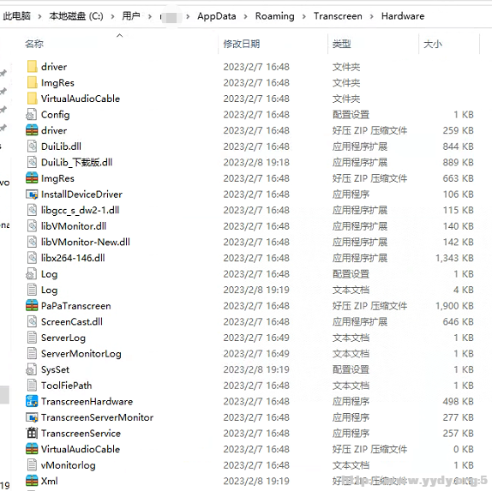Expand the chevron after AppData breadcrumb
Screen dimensions: 492x491
245,16
